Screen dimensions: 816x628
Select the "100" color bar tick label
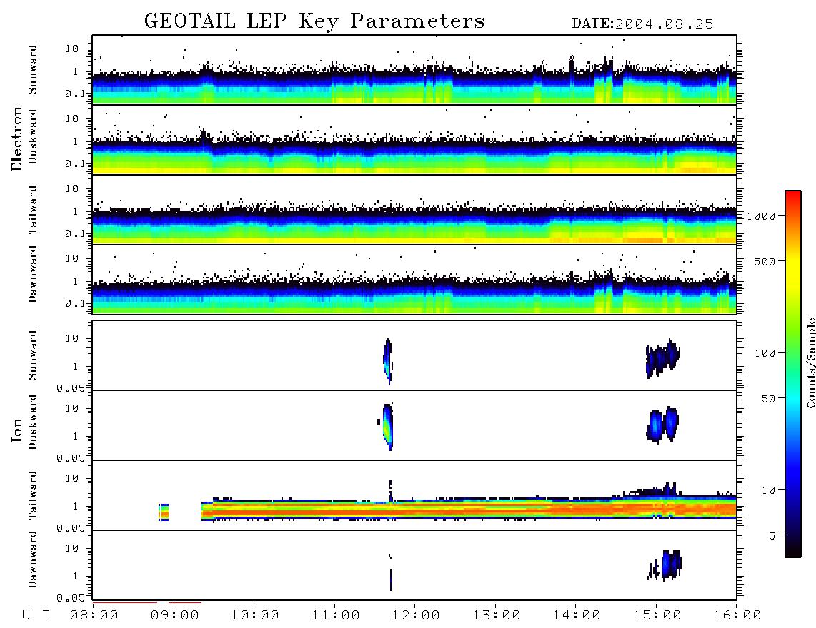[x=765, y=353]
